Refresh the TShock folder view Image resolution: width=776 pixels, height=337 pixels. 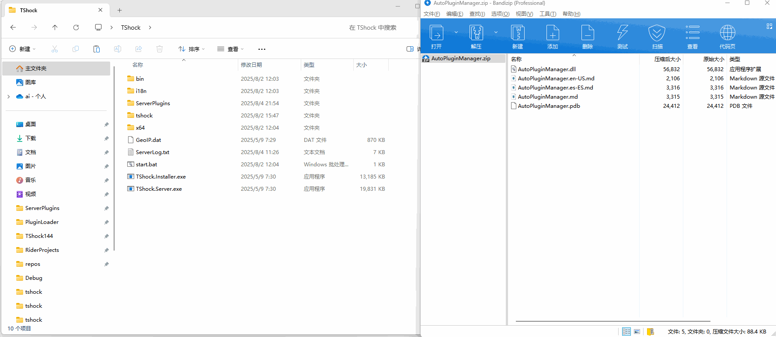(x=76, y=28)
